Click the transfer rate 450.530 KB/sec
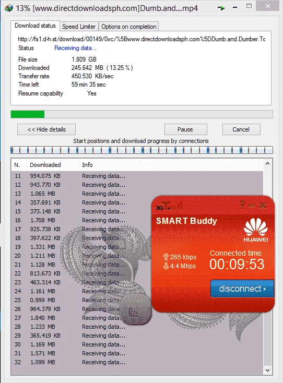 (92, 76)
